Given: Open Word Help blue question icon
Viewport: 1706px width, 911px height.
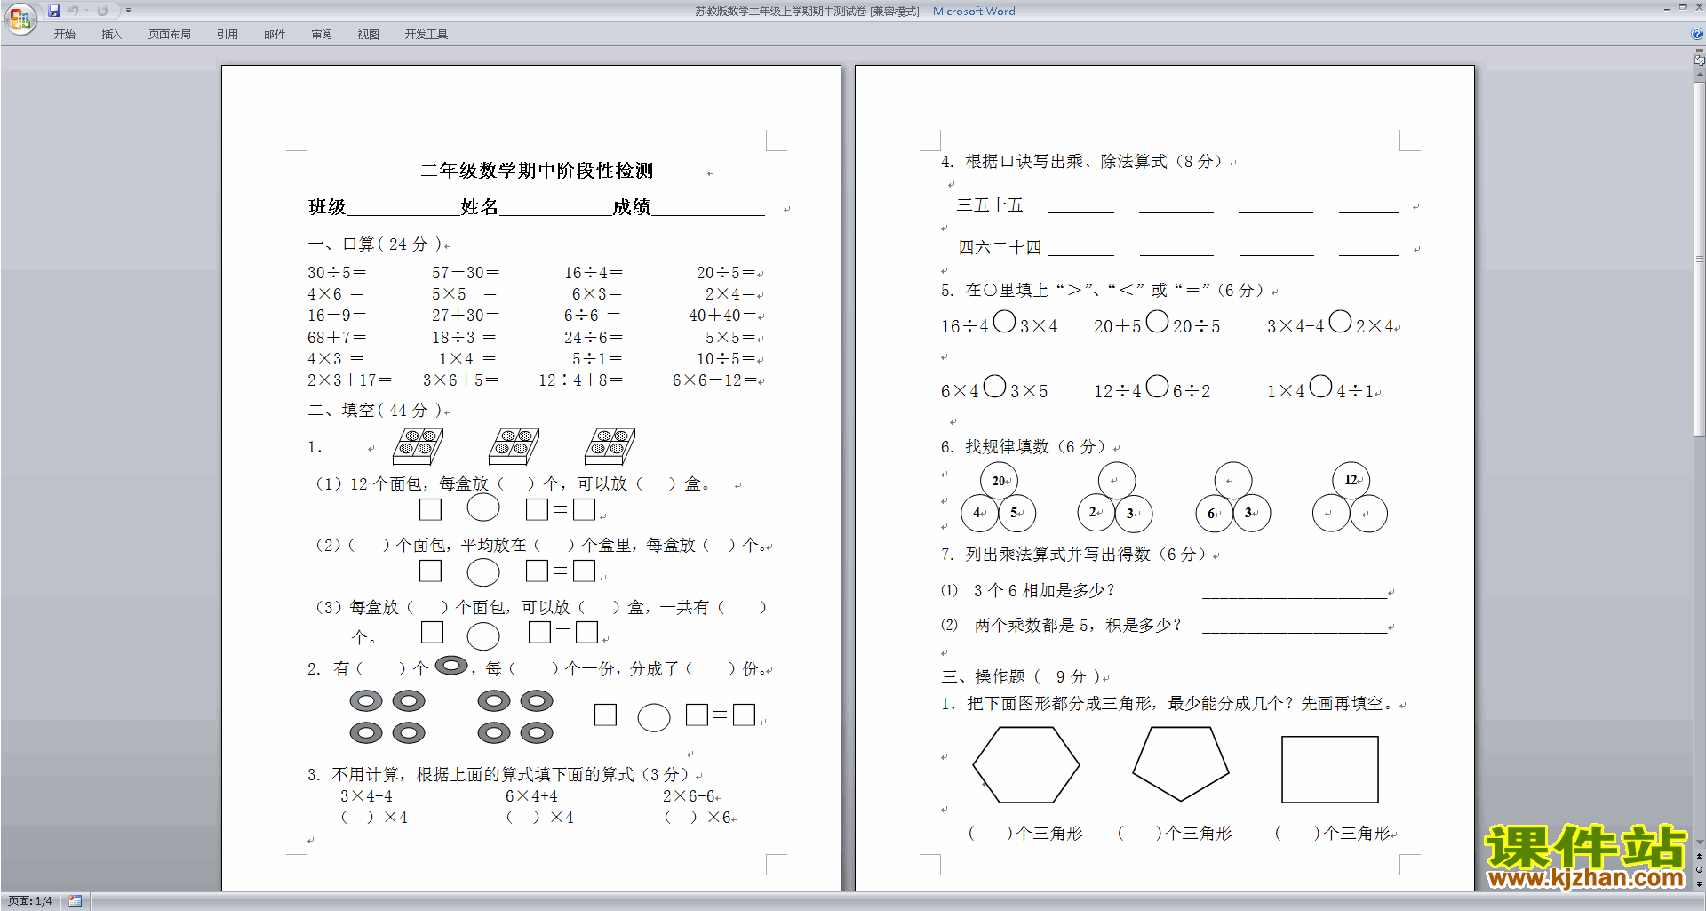Looking at the screenshot, I should pyautogui.click(x=1697, y=34).
